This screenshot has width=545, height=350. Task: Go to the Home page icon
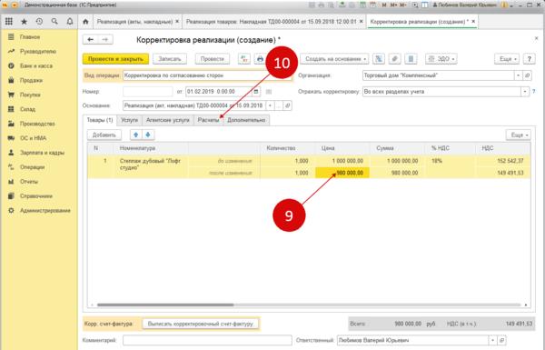point(85,22)
